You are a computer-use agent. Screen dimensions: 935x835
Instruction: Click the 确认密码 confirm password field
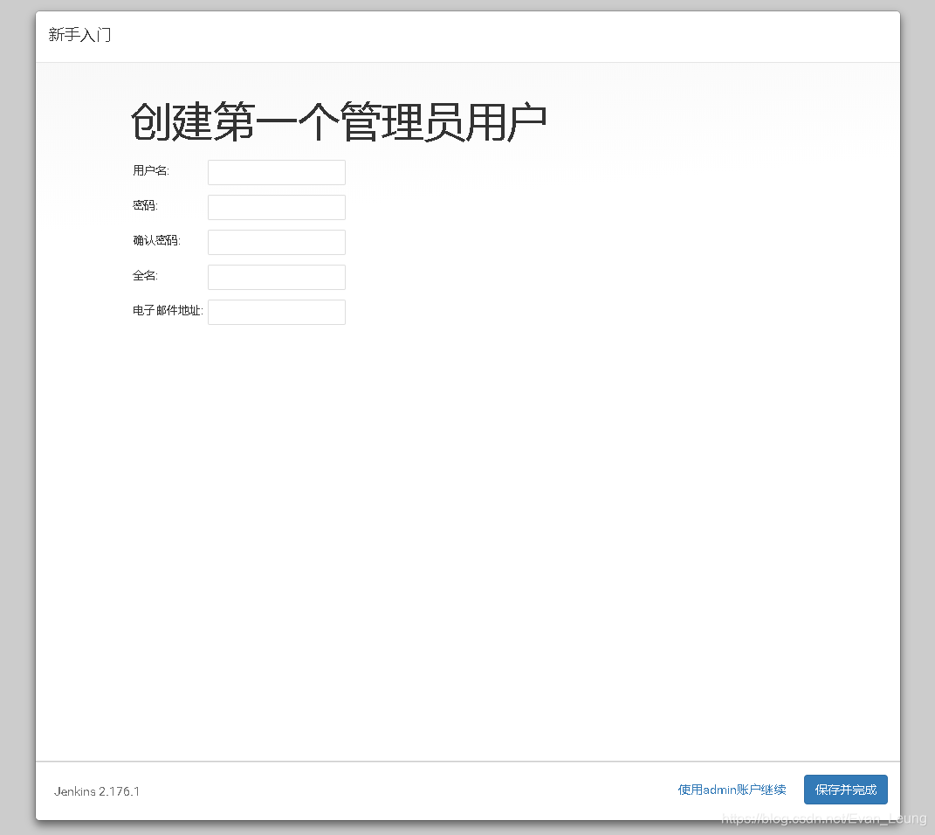[276, 242]
